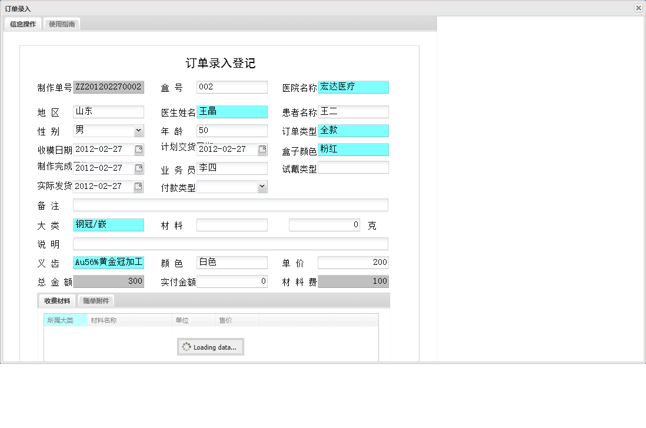Screen dimensions: 646x428
Task: Open the calendar picker for 收模日期
Action: pyautogui.click(x=139, y=150)
